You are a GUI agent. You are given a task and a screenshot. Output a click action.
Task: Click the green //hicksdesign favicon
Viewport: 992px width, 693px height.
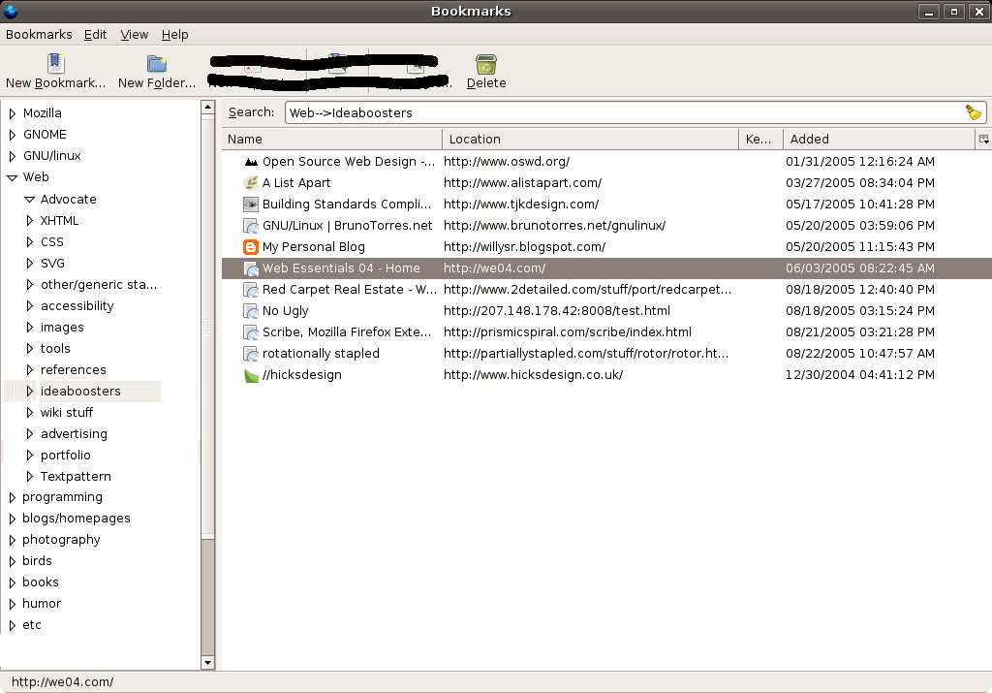click(x=251, y=375)
